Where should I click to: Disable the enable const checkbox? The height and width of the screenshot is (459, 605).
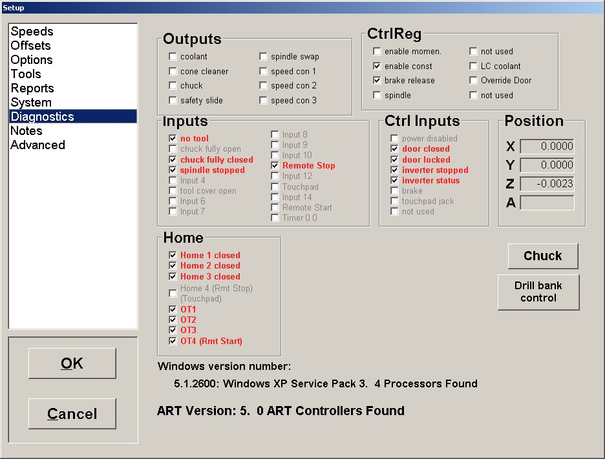tap(377, 66)
